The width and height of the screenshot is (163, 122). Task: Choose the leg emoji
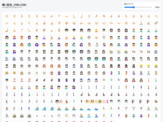click(22, 30)
